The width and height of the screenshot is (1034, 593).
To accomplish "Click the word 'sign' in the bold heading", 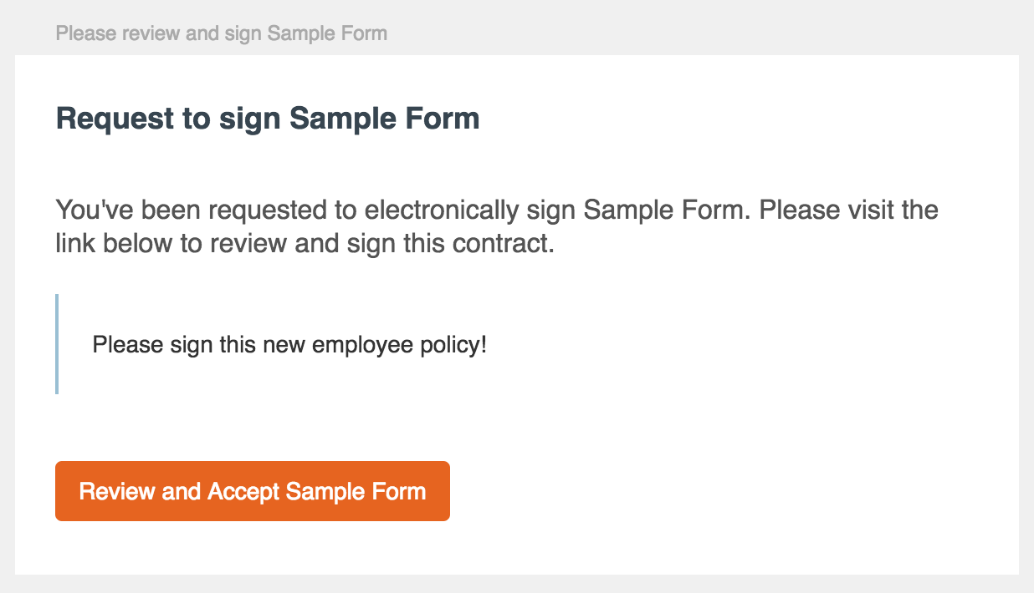I will pos(250,119).
